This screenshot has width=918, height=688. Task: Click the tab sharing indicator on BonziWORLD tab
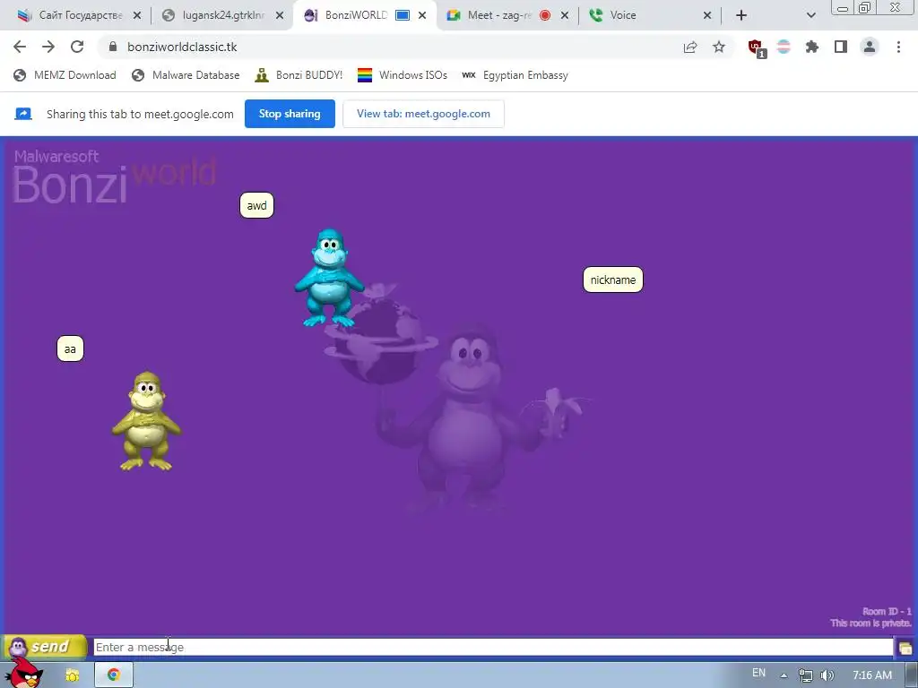pyautogui.click(x=403, y=15)
